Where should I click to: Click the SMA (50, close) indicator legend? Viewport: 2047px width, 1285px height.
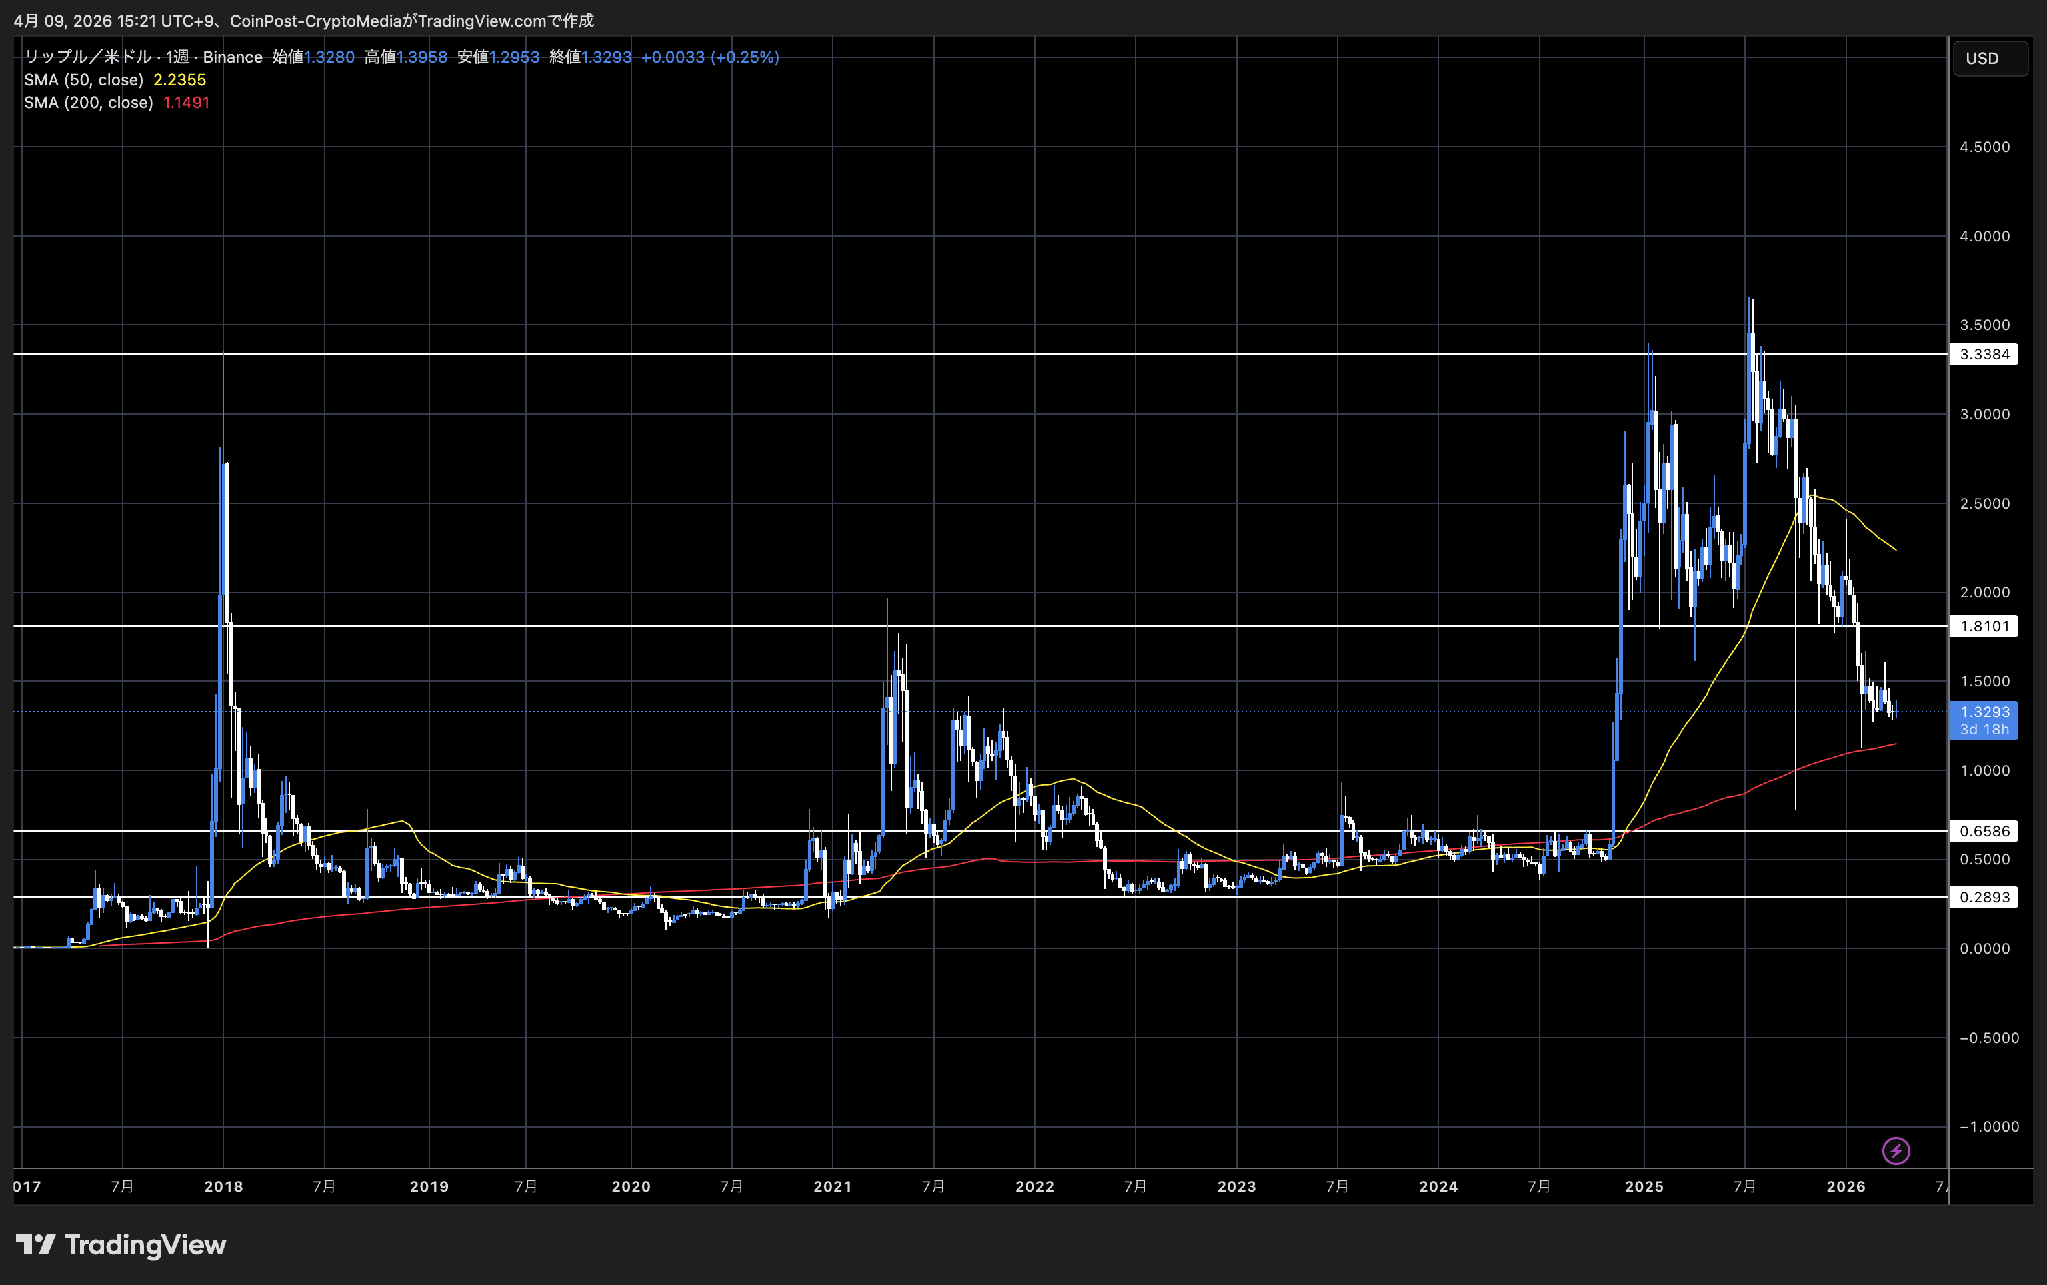(x=83, y=80)
